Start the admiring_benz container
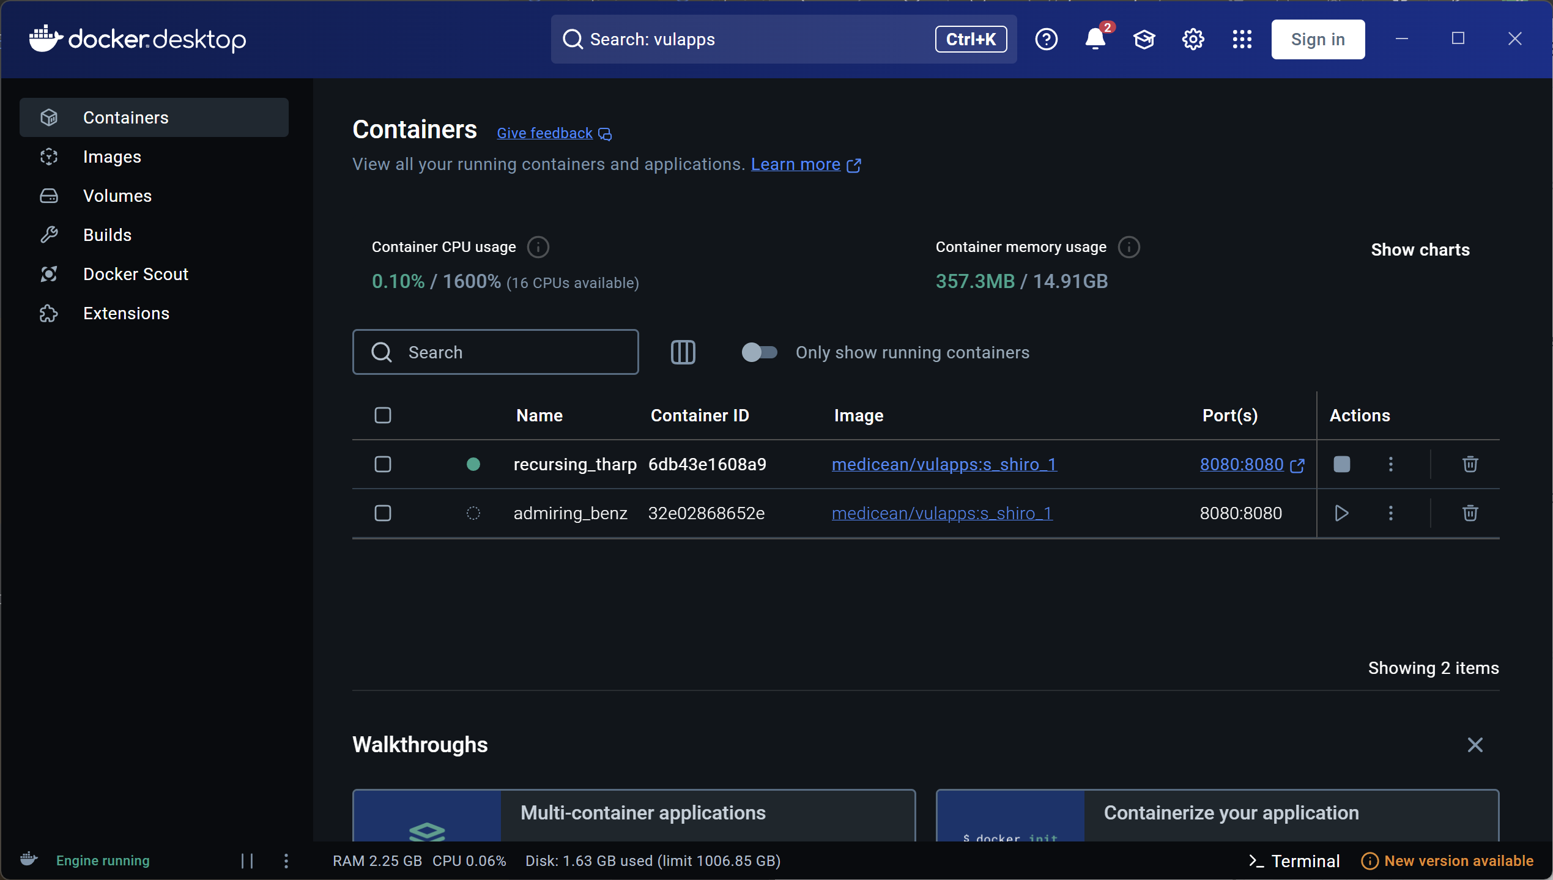The image size is (1553, 880). click(1341, 513)
